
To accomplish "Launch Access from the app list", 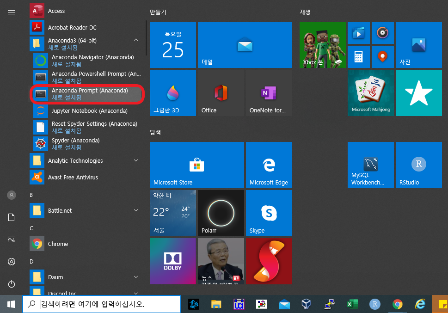I will [x=86, y=11].
